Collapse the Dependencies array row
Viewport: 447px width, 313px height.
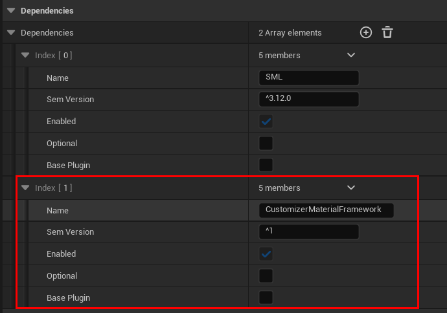[x=11, y=32]
